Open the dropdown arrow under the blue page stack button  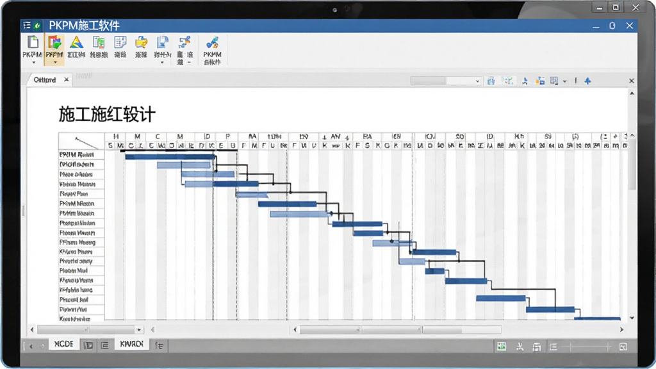click(162, 63)
